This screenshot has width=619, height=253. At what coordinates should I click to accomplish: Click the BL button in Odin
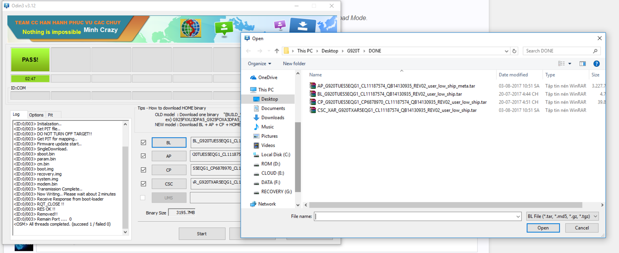169,143
